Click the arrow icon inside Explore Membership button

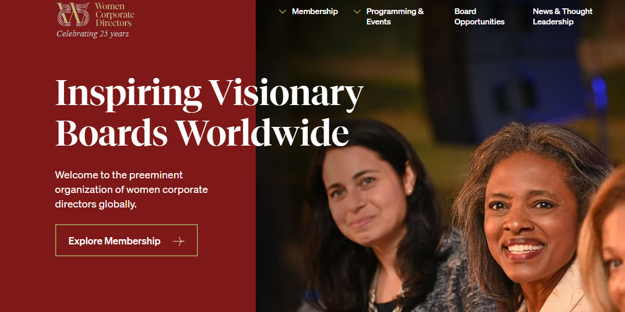coord(179,240)
